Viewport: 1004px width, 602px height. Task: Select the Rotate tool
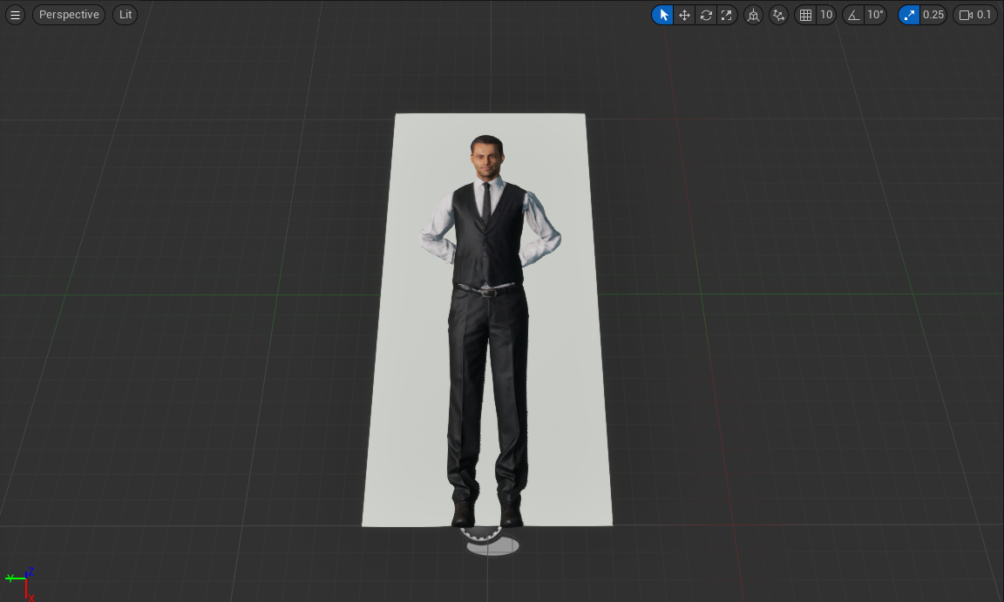pos(706,15)
